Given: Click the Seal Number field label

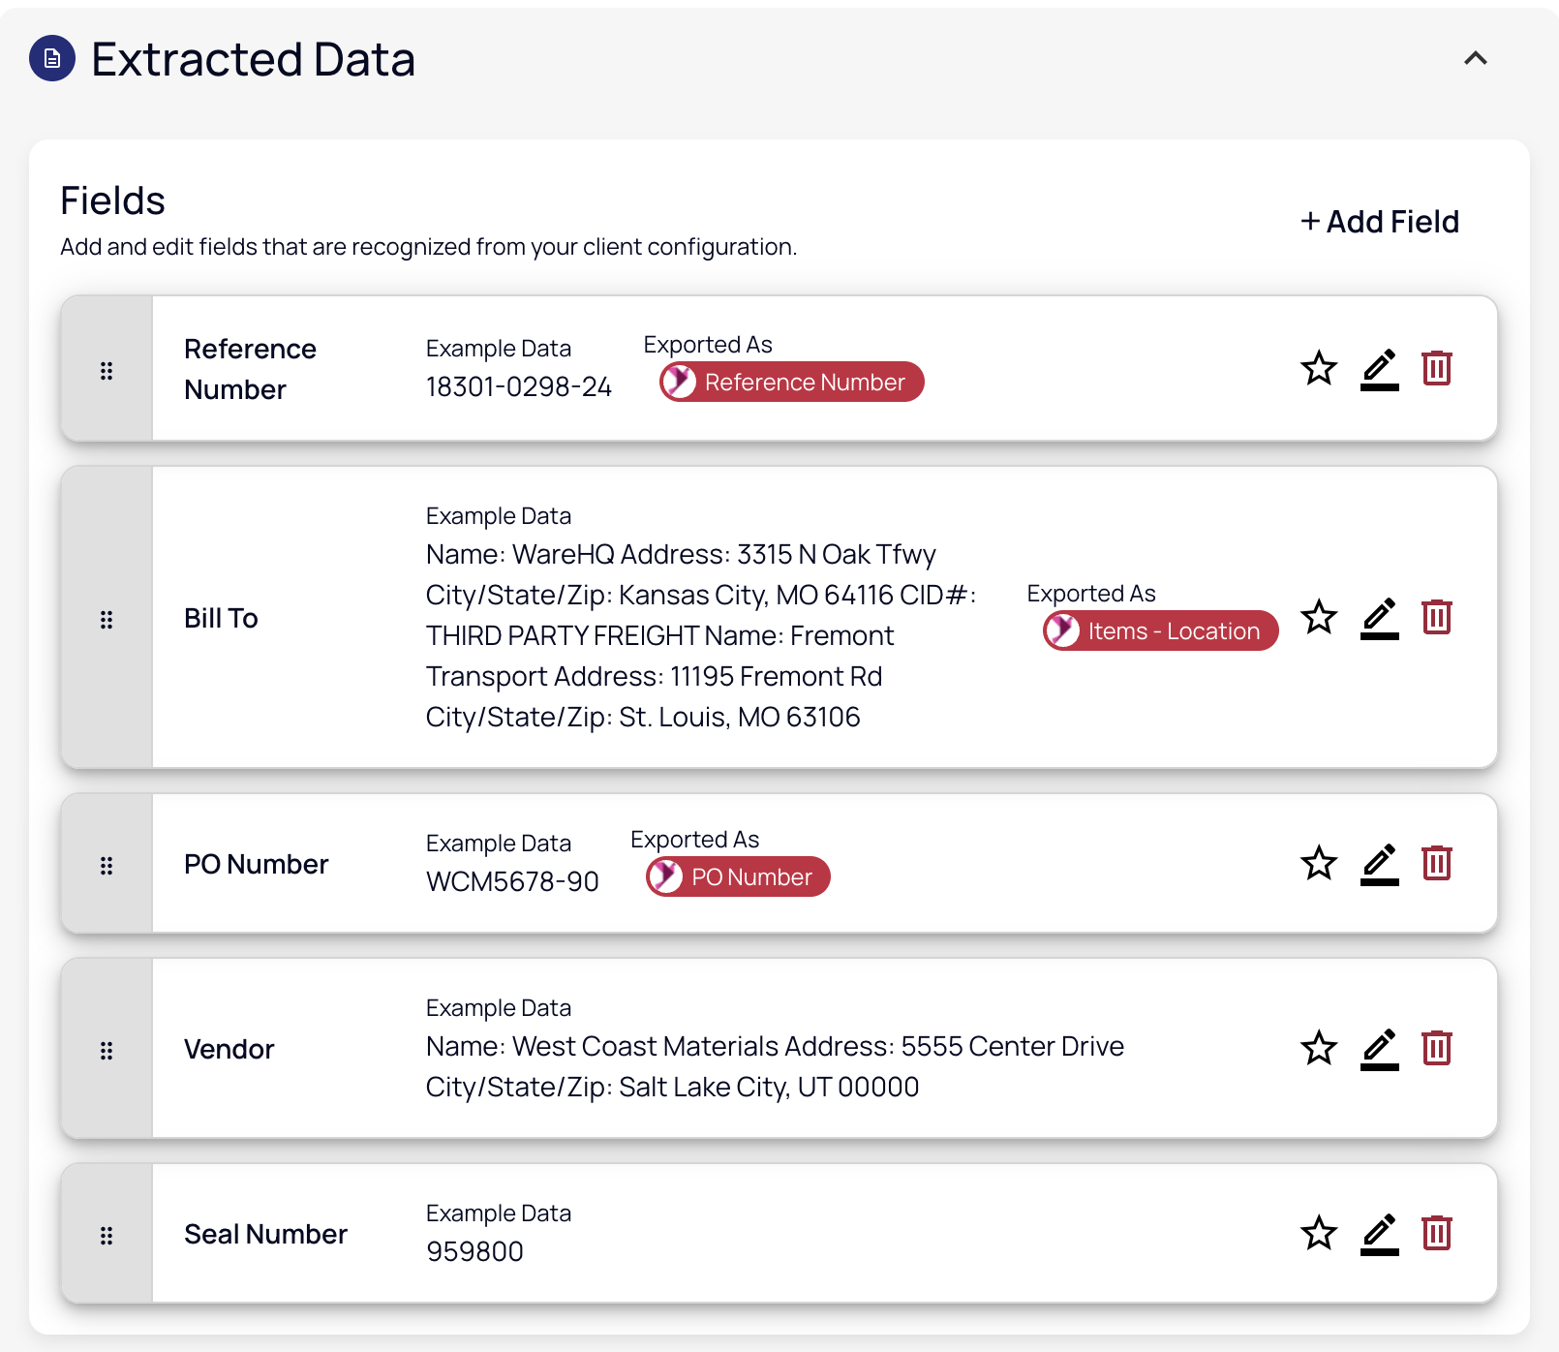Looking at the screenshot, I should point(265,1234).
